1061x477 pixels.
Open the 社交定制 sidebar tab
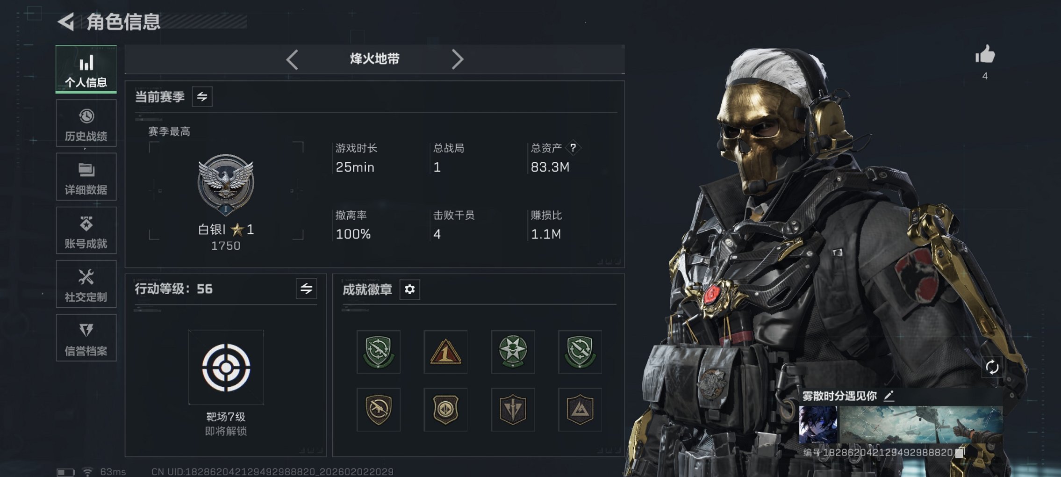[x=86, y=284]
